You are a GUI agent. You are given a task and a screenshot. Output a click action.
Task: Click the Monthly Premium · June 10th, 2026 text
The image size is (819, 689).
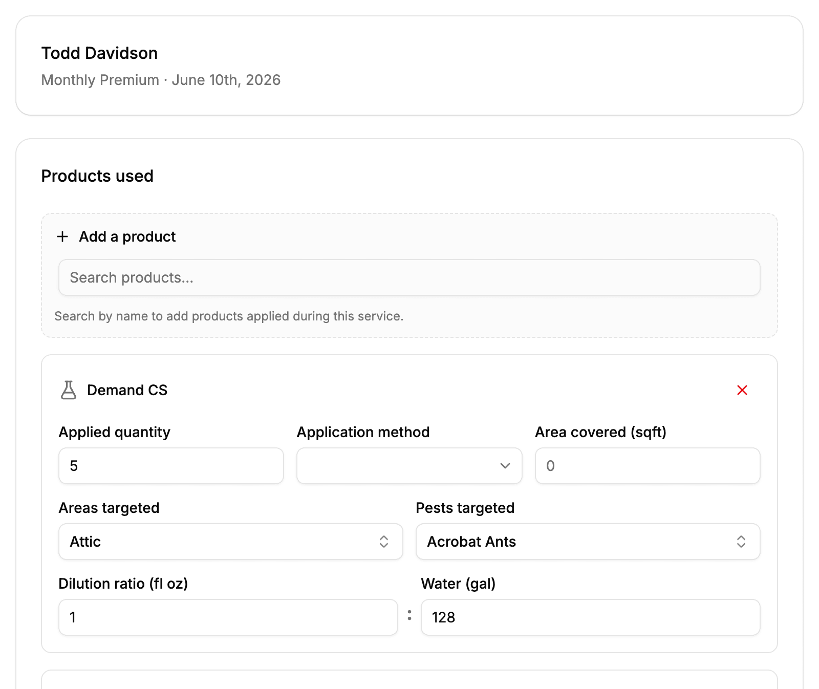click(161, 80)
